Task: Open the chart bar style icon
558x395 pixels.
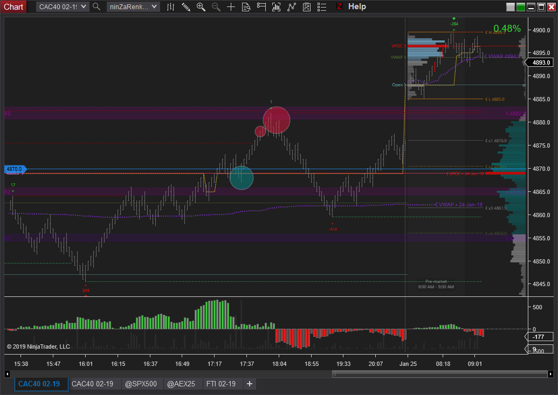Action: pyautogui.click(x=170, y=7)
